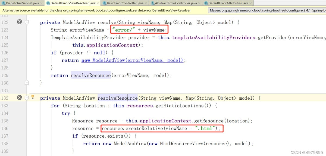
Task: Switch to the AbstractErrorController.java tab
Action: 176,3
